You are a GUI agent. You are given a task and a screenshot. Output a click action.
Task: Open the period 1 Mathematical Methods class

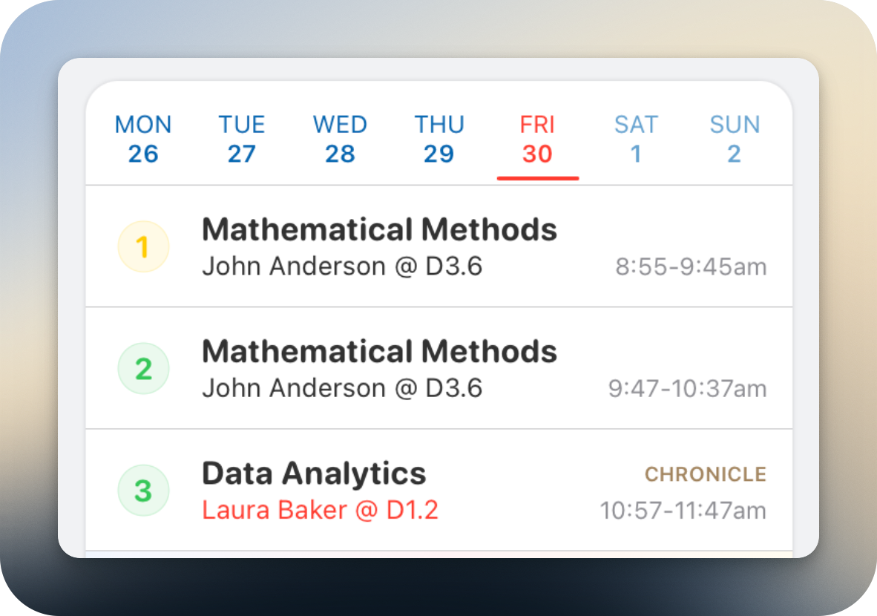[379, 230]
